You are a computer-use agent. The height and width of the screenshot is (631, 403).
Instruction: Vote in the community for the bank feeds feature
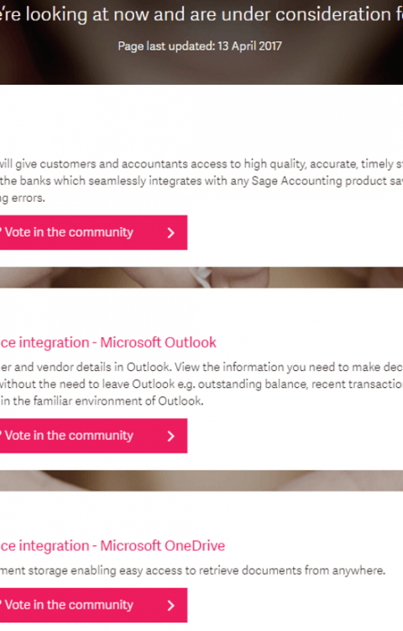[93, 232]
